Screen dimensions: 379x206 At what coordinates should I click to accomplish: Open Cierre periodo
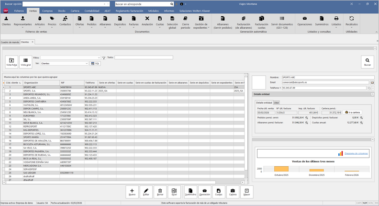click(x=185, y=23)
